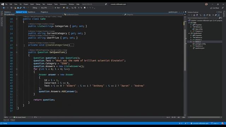Screen dimensions: 226x127
Task: Click Solution Explorer Collapse All icon
Action: [x=207, y=15]
